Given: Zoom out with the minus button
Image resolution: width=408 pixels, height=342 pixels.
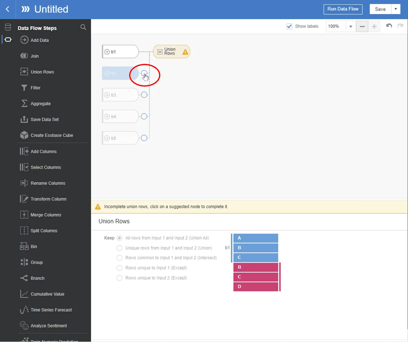Looking at the screenshot, I should [x=362, y=26].
